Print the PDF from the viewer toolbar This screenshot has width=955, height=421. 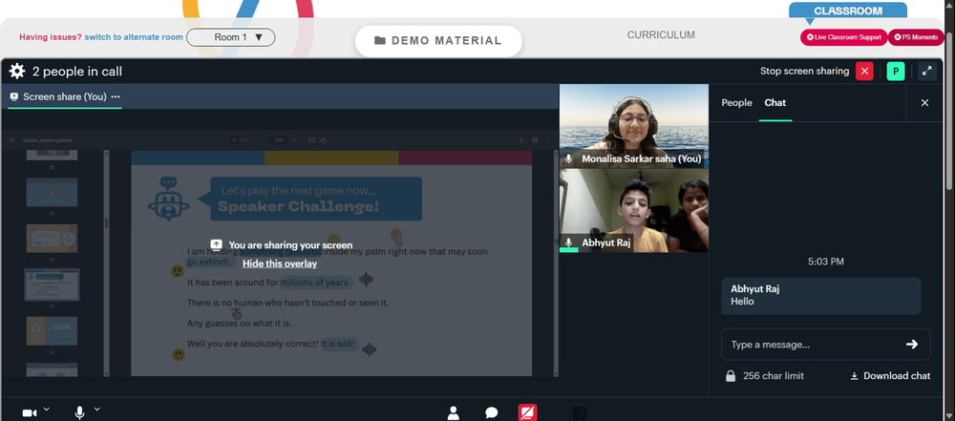535,140
